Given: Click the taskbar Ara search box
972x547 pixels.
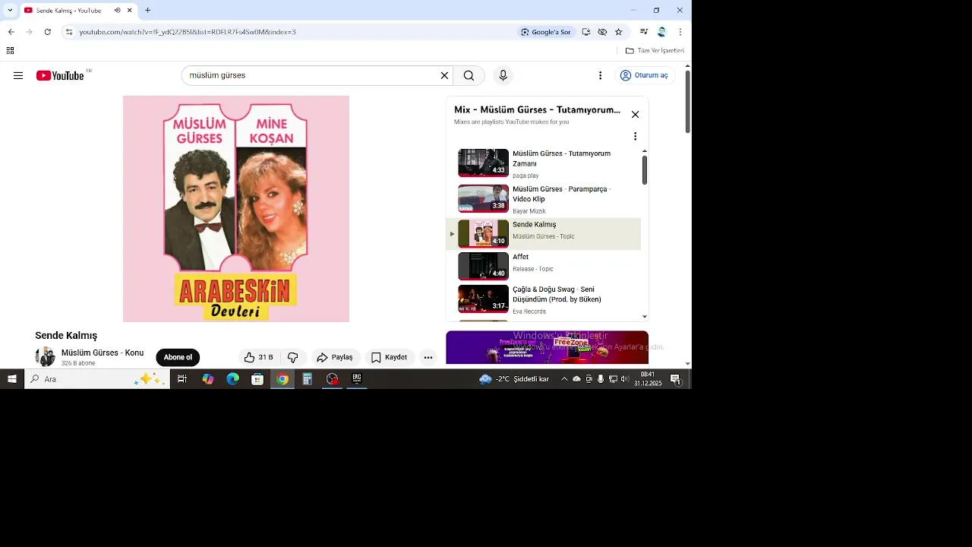Looking at the screenshot, I should [x=97, y=379].
